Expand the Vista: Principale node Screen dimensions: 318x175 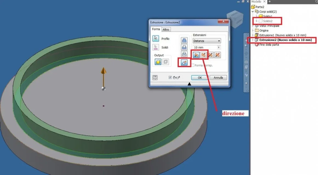[x=253, y=26]
